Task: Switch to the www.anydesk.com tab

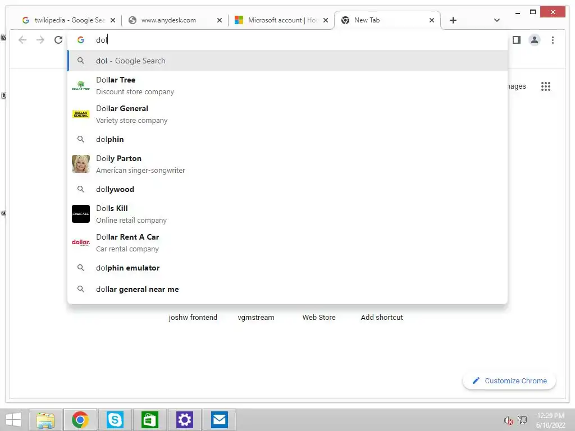Action: coord(175,20)
